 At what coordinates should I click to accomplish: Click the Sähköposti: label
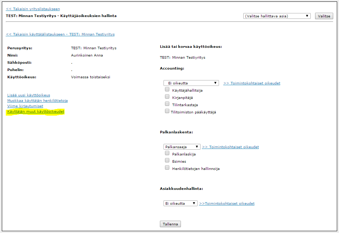pyautogui.click(x=20, y=63)
